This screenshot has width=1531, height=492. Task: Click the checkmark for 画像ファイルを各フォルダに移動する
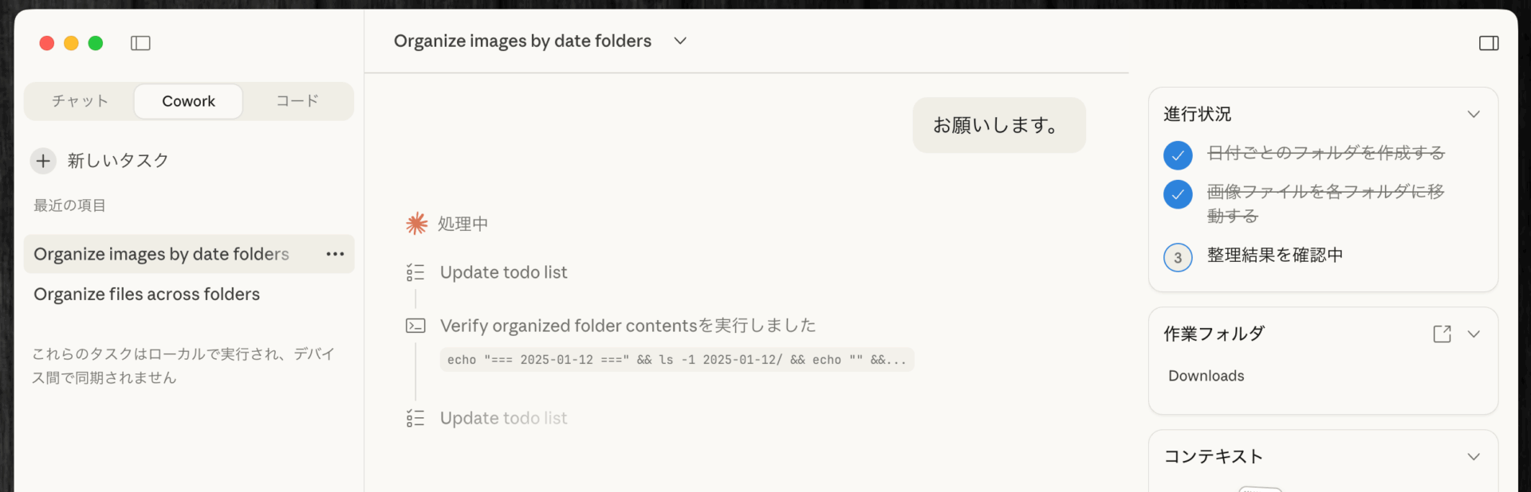pyautogui.click(x=1178, y=193)
